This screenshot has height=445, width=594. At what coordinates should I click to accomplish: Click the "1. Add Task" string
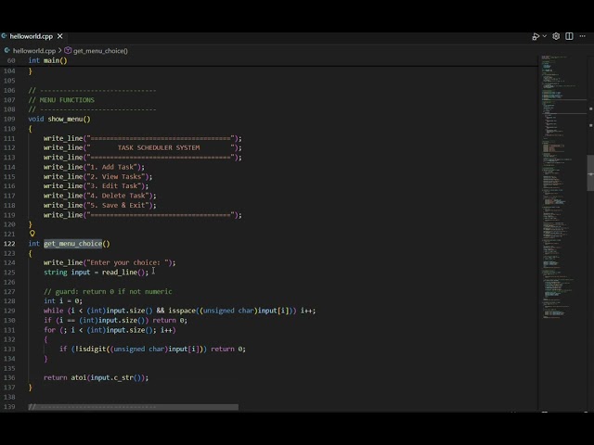point(111,167)
